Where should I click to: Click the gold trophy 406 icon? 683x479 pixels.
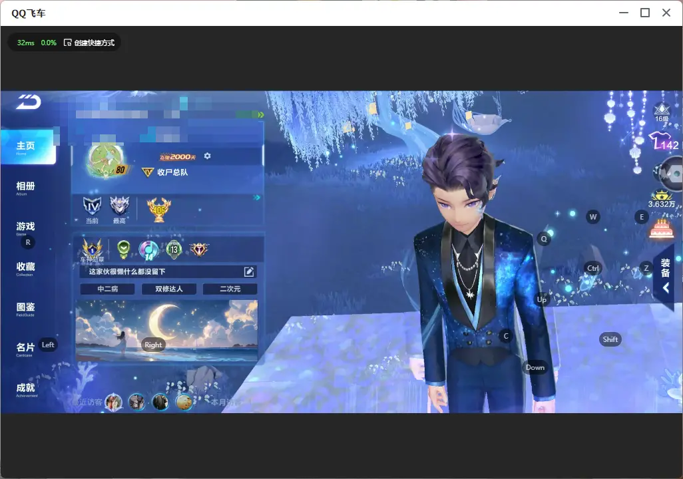tap(159, 210)
